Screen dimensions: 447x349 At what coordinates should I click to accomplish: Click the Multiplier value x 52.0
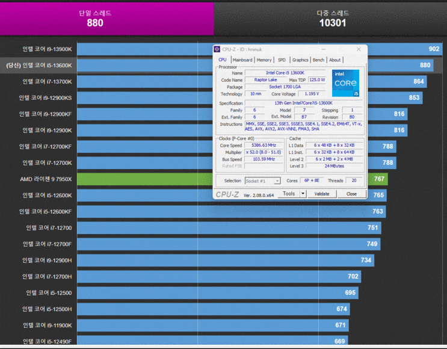pos(264,152)
